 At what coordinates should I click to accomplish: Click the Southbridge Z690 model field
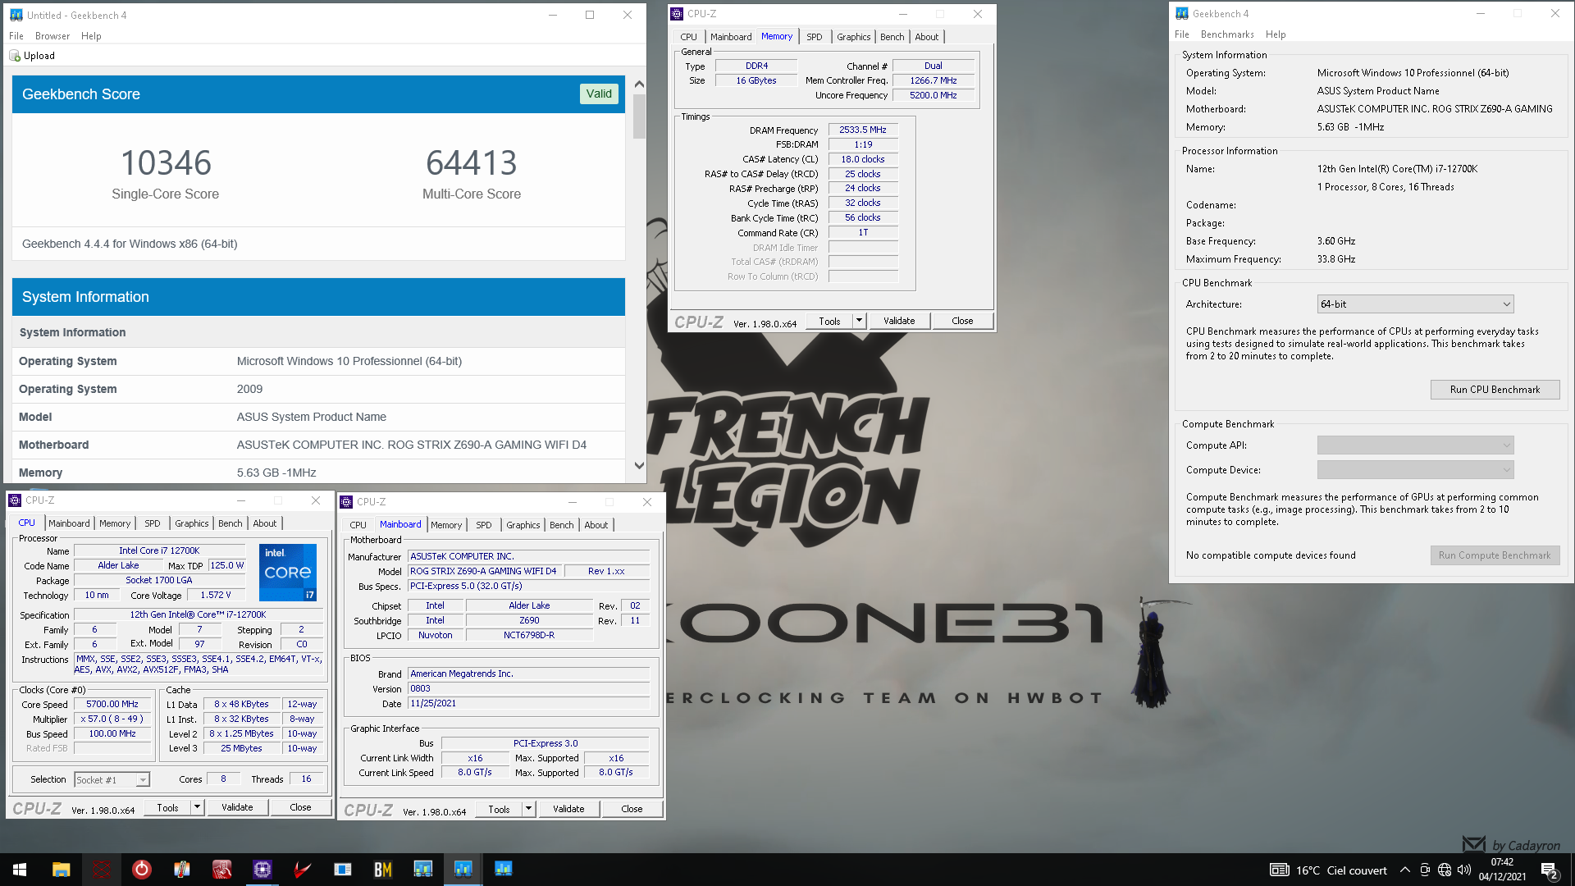pos(529,620)
